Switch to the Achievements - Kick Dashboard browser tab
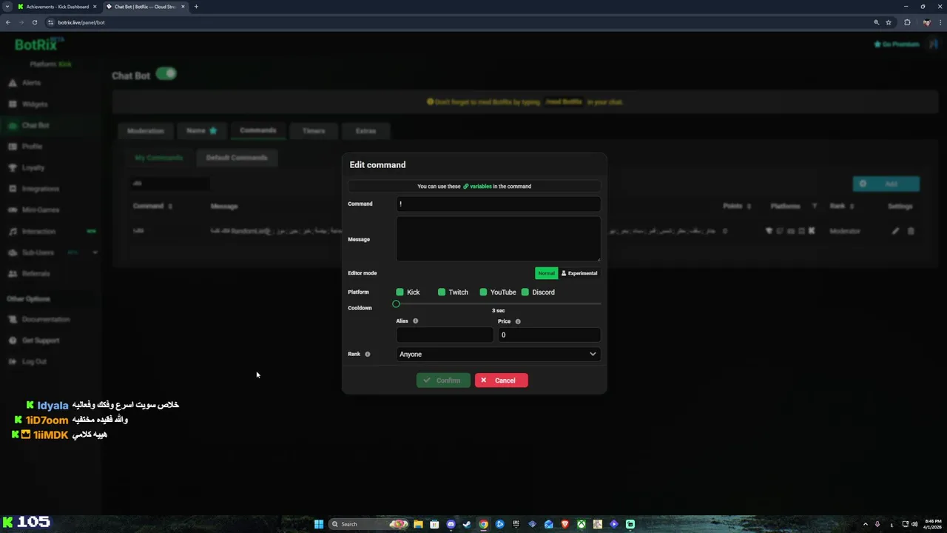This screenshot has width=947, height=533. click(x=56, y=7)
